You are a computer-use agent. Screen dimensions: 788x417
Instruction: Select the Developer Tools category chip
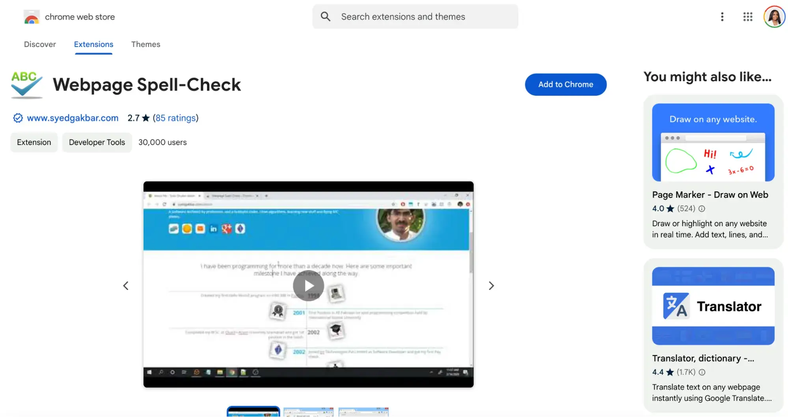(97, 142)
